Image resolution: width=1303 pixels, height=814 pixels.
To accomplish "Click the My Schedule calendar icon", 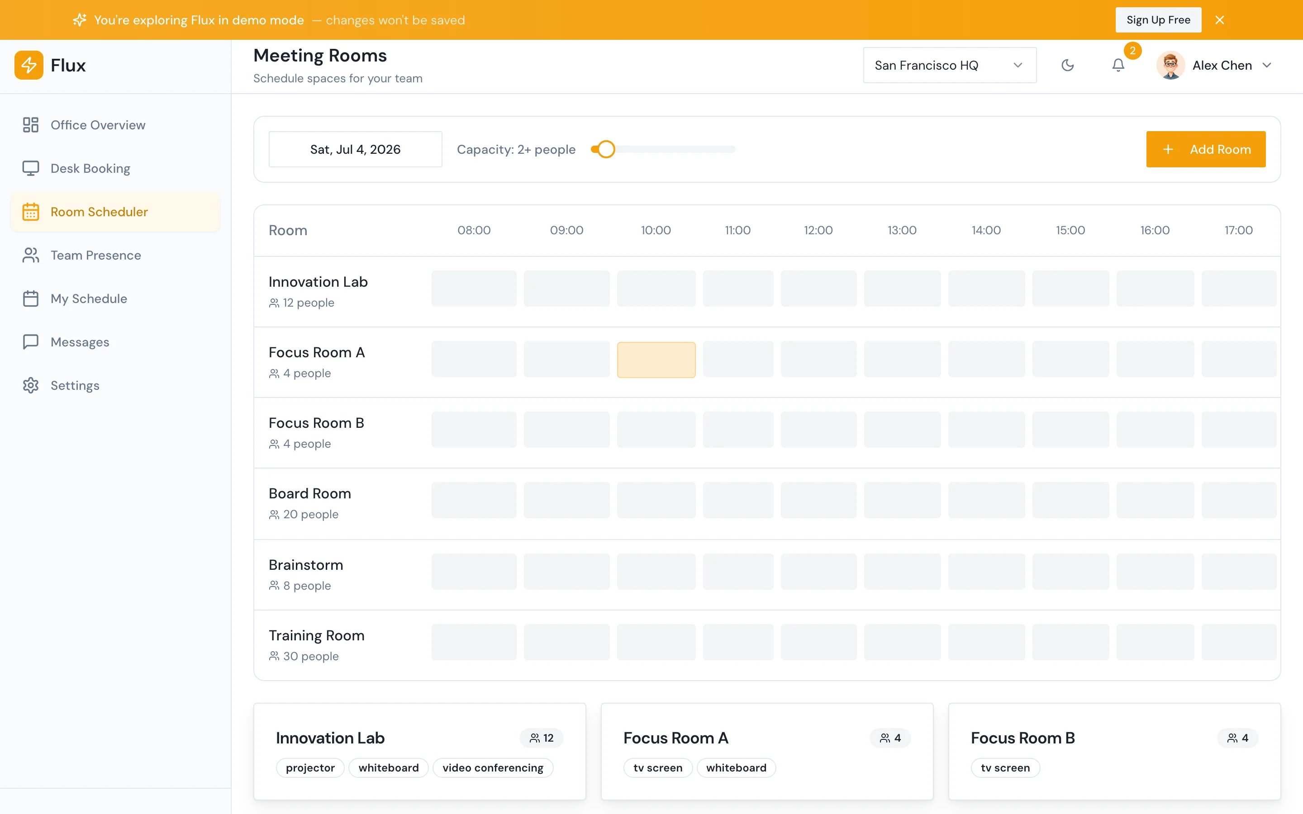I will point(31,299).
